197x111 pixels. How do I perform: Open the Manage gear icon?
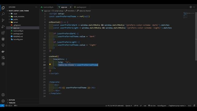(x=3, y=101)
